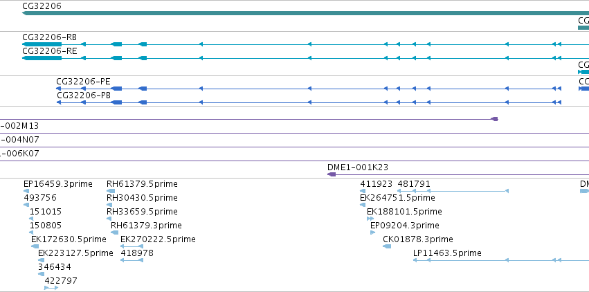Click EST feature 411923

pos(376,184)
